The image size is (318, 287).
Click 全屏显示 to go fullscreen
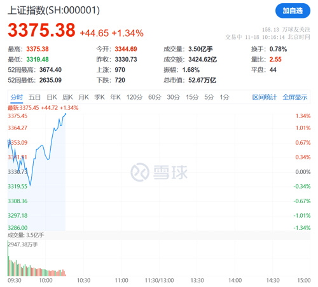[294, 97]
